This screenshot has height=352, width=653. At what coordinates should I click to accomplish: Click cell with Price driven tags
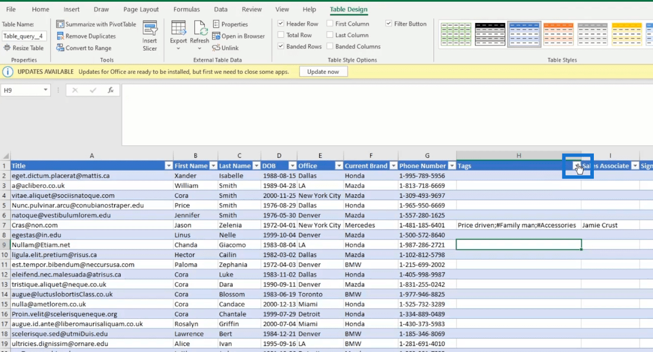519,225
